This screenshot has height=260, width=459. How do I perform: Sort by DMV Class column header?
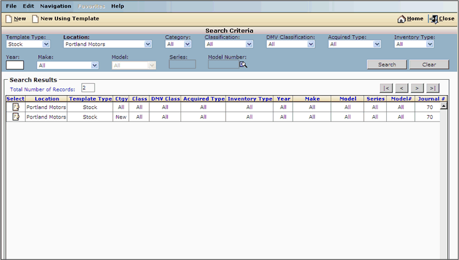click(x=165, y=99)
